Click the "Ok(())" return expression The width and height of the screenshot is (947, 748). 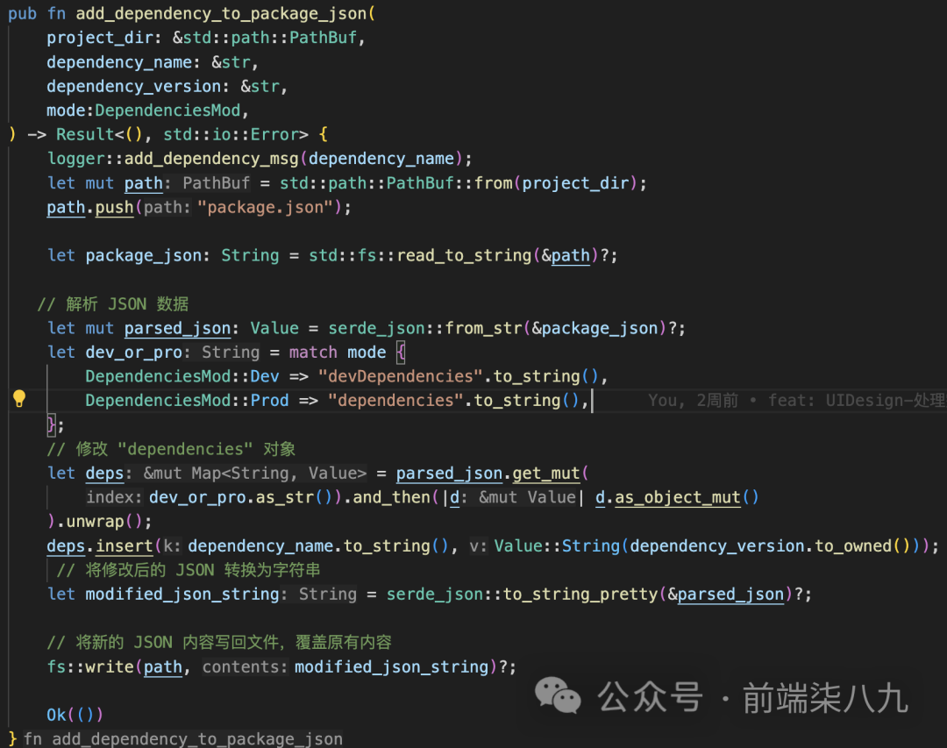pyautogui.click(x=75, y=715)
